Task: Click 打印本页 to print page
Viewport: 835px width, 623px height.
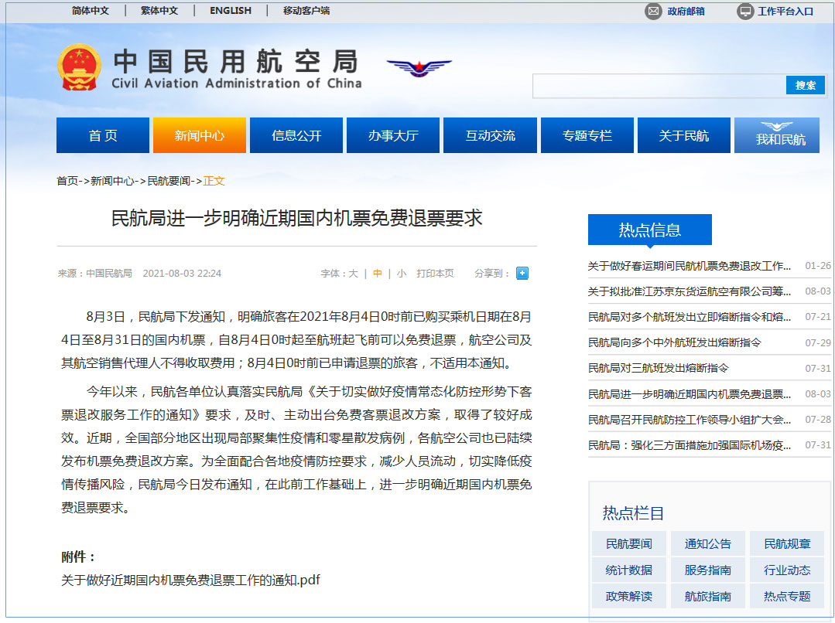Action: point(435,274)
